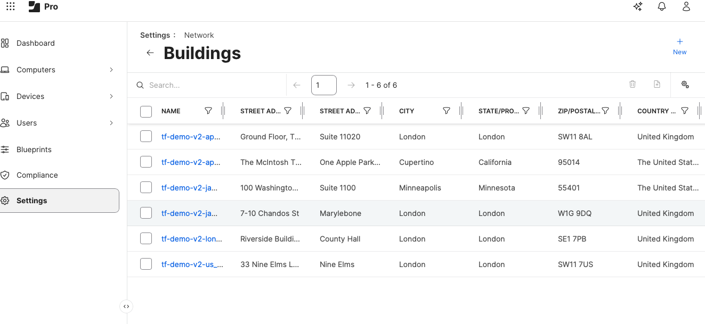Image resolution: width=705 pixels, height=324 pixels.
Task: Click the Jamf Pro logo
Action: (x=33, y=6)
